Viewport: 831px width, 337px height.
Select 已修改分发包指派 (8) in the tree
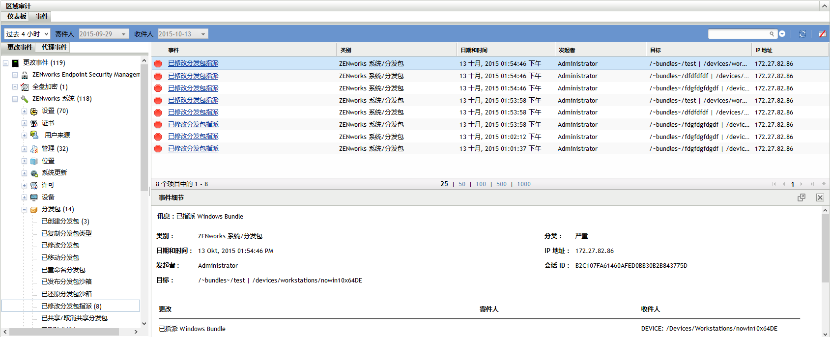click(71, 306)
